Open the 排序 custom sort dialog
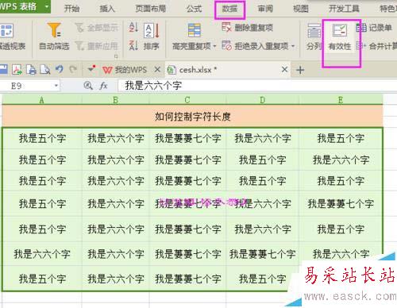 tap(152, 37)
